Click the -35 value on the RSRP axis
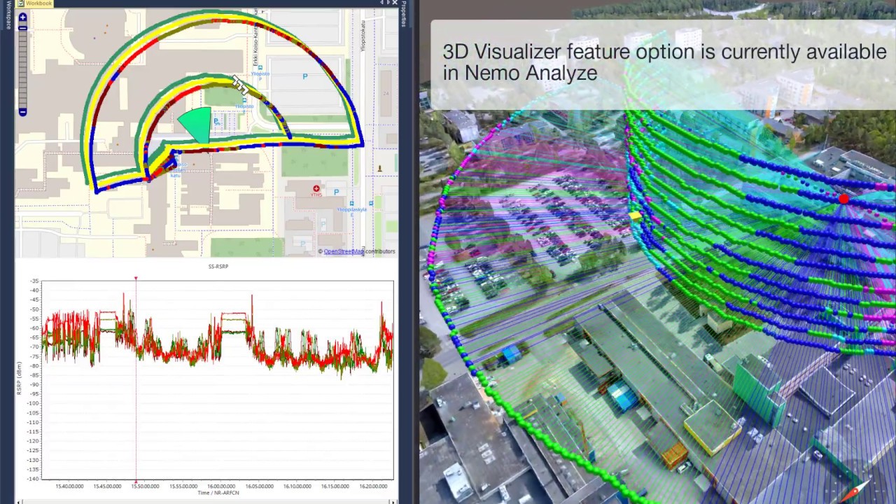This screenshot has height=504, width=896. (34, 281)
